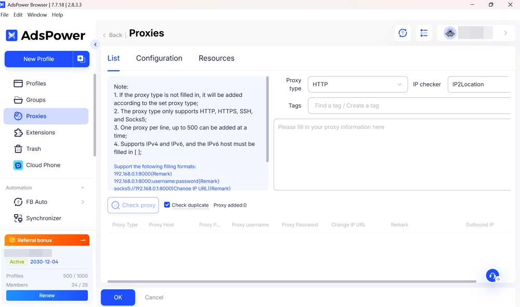Open the Edit menu
The image size is (520, 307).
tap(18, 15)
